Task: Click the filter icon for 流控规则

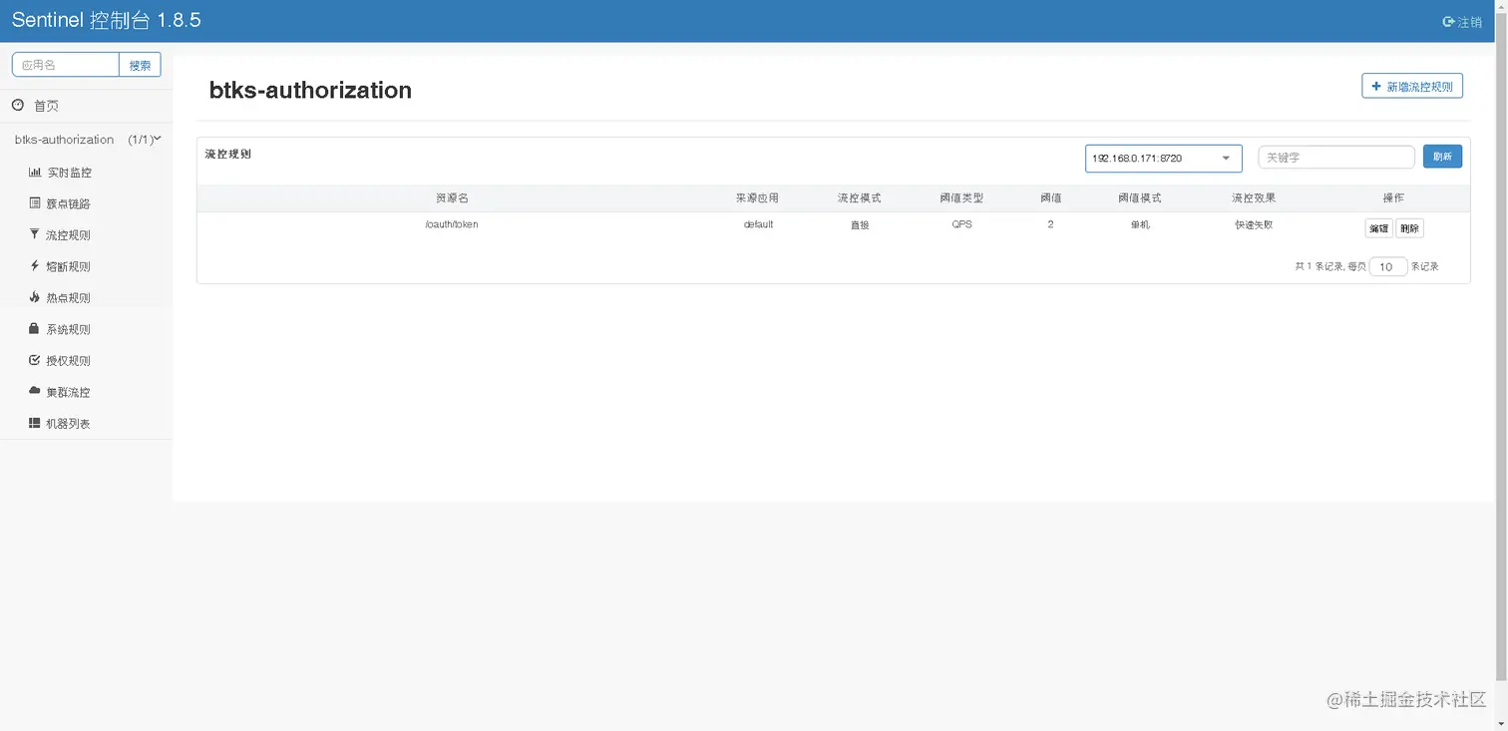Action: [x=35, y=234]
